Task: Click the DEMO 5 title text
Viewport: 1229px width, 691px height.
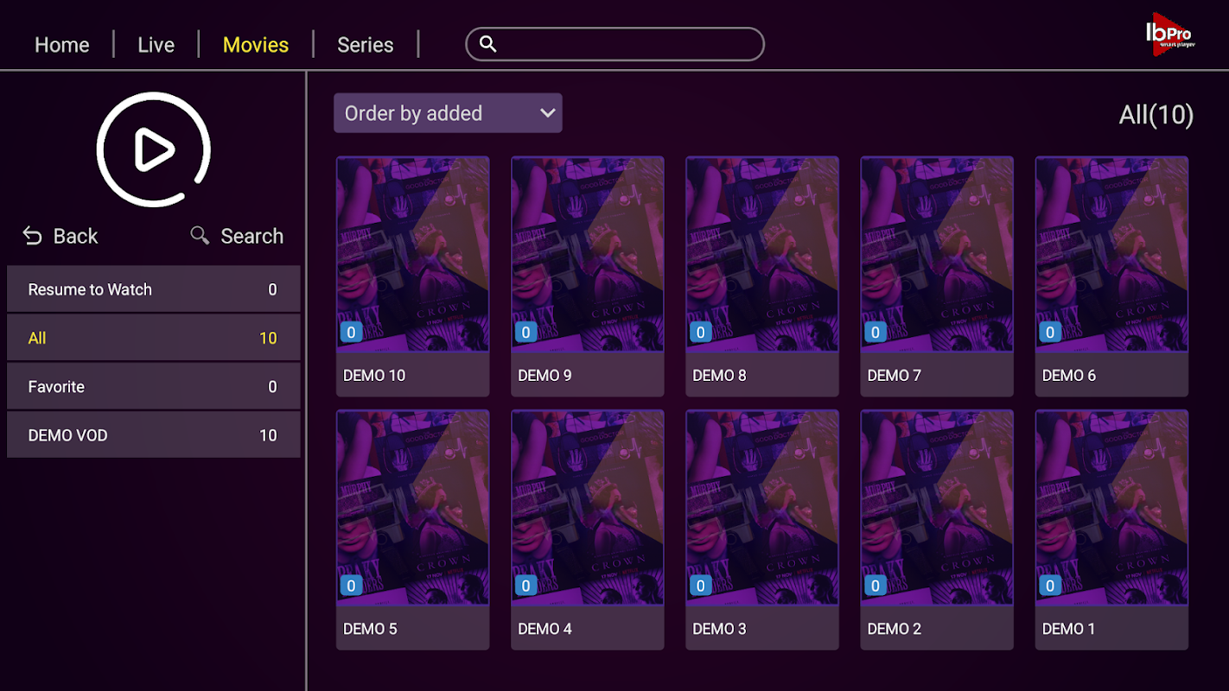Action: (370, 629)
